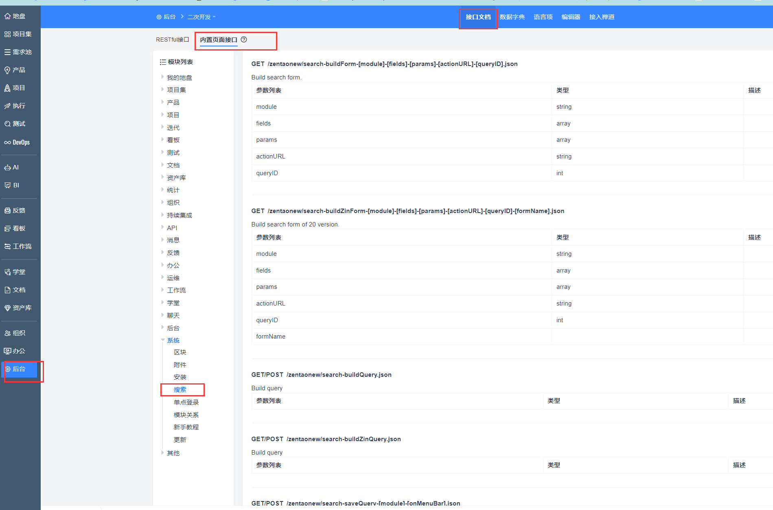The image size is (773, 510).
Task: Select the 运维 module item
Action: pyautogui.click(x=173, y=278)
